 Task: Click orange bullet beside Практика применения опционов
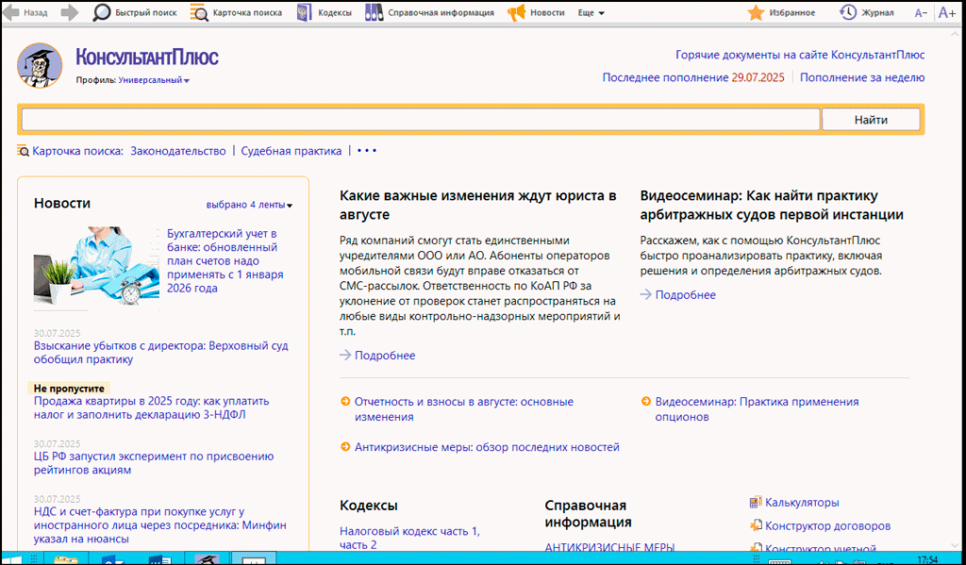coord(645,403)
